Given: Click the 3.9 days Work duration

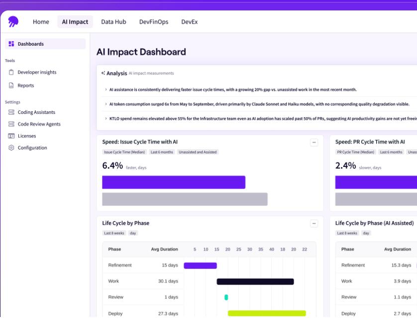Looking at the screenshot, I should (x=403, y=281).
